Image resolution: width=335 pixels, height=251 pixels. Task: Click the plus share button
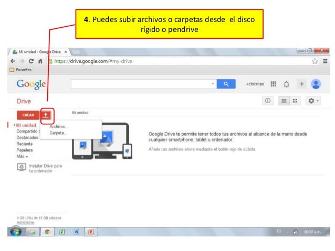(302, 84)
